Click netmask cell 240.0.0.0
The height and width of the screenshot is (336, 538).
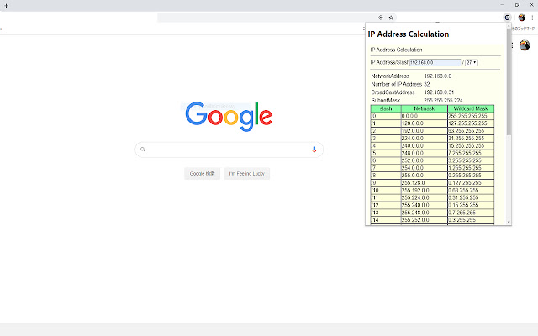(x=425, y=145)
